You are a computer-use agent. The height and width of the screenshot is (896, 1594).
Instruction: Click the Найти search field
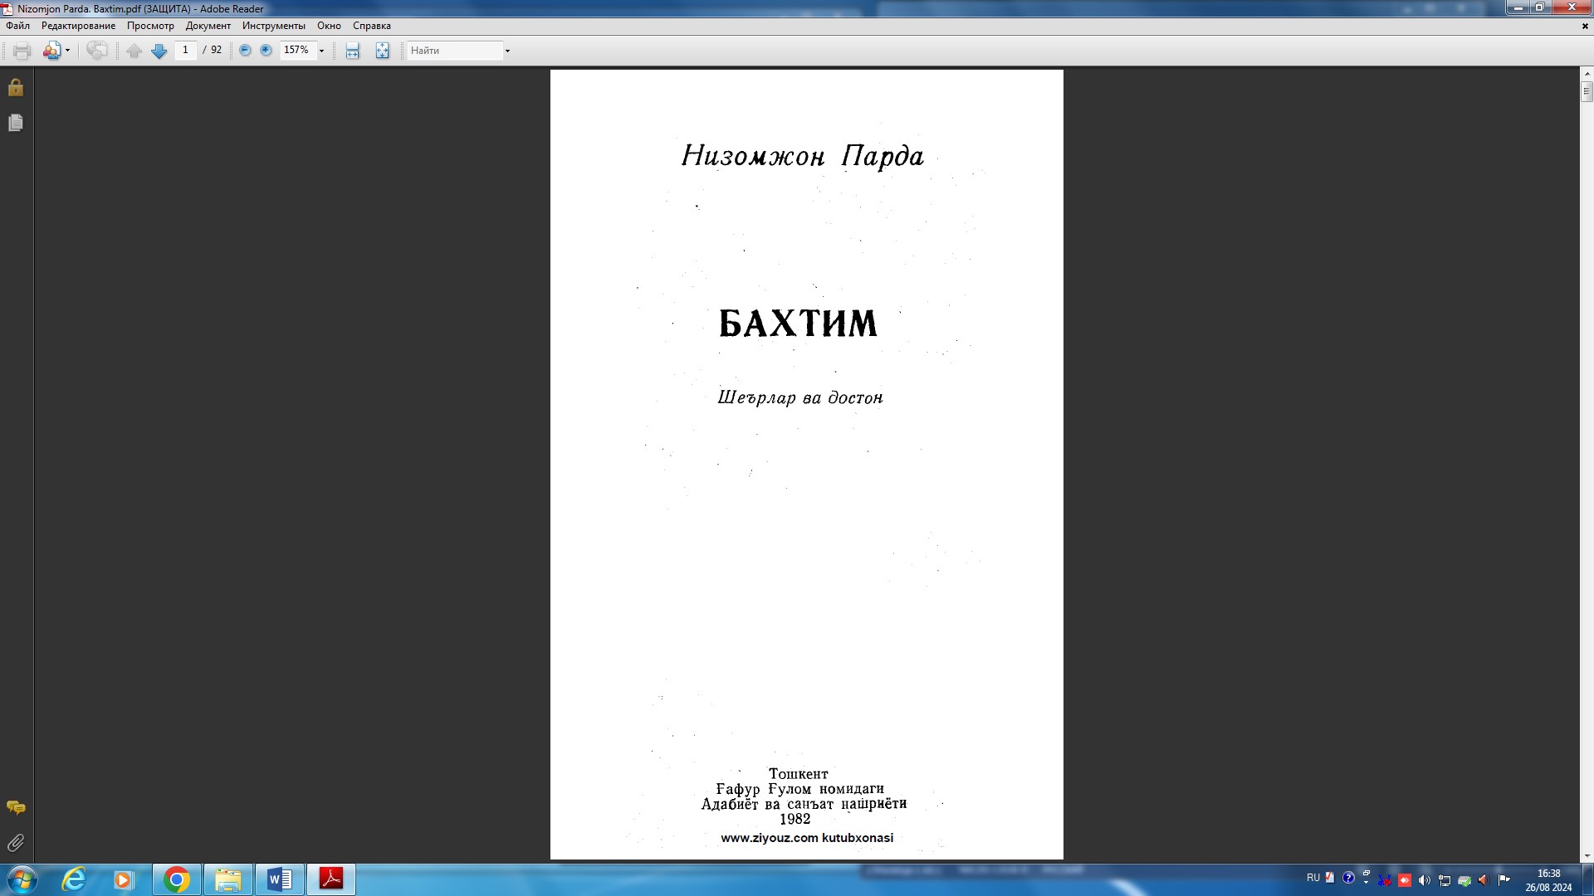tap(455, 51)
